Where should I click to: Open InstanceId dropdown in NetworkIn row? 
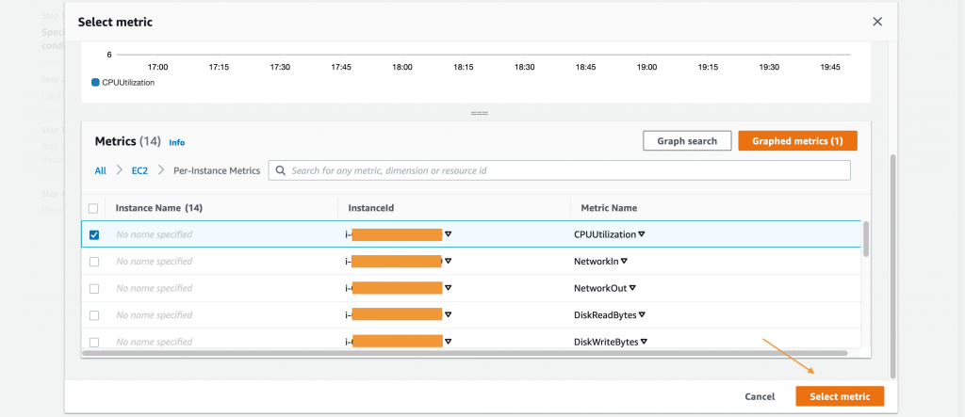[x=449, y=262]
